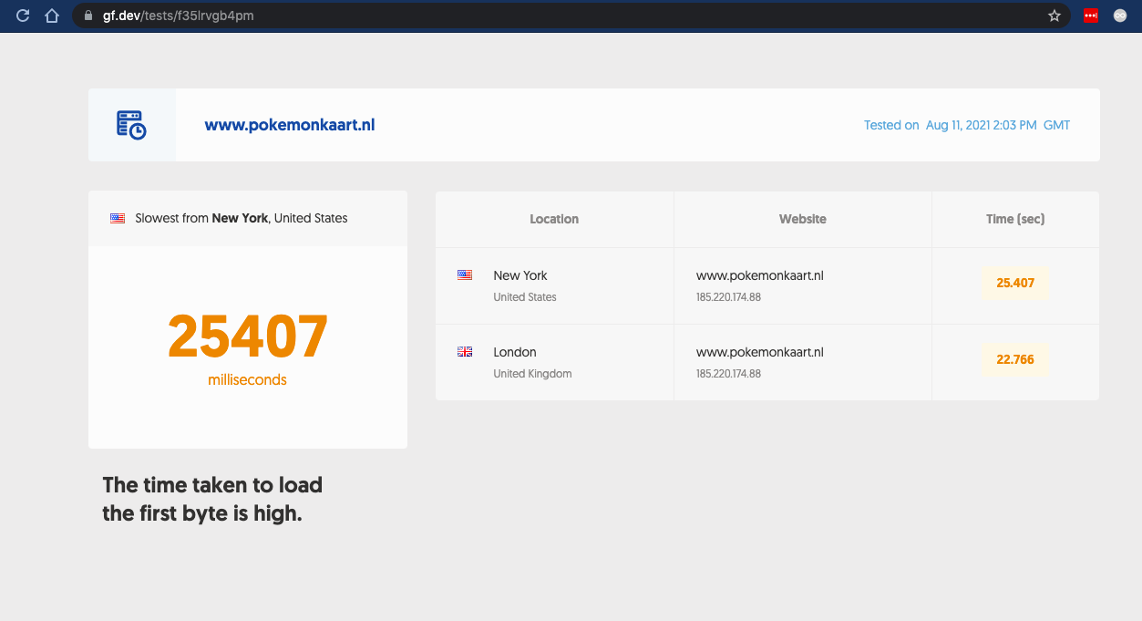Click IP 185.220.174.88 in London row
1142x621 pixels.
[x=728, y=374]
